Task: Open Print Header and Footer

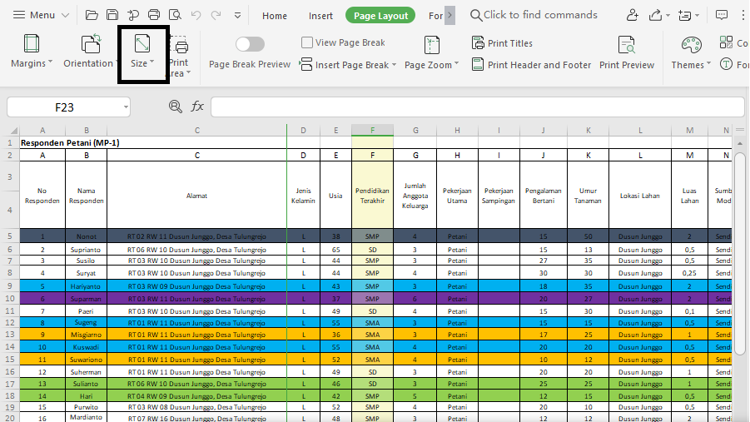Action: point(531,65)
